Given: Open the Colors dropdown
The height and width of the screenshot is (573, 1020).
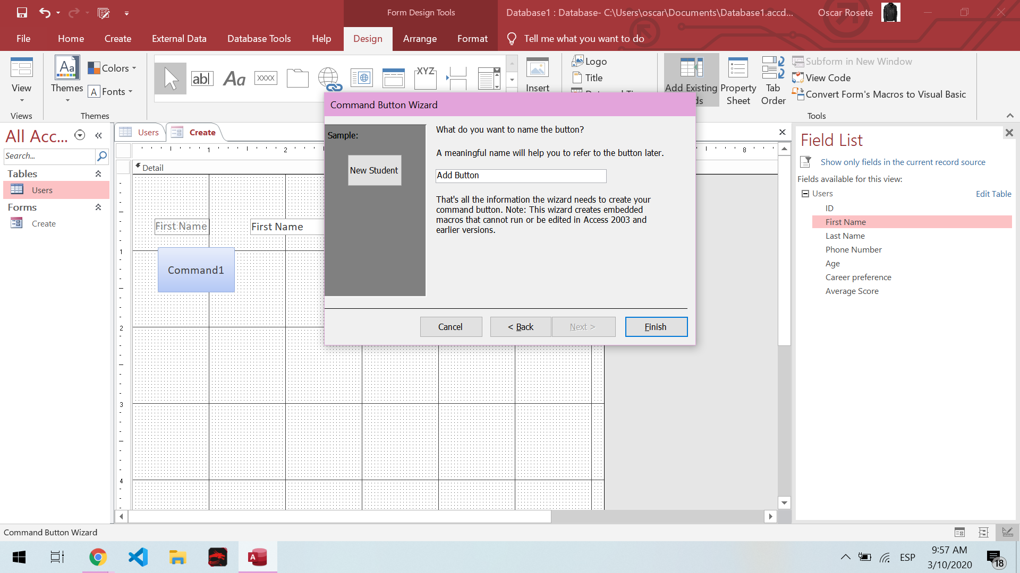Looking at the screenshot, I should (113, 68).
